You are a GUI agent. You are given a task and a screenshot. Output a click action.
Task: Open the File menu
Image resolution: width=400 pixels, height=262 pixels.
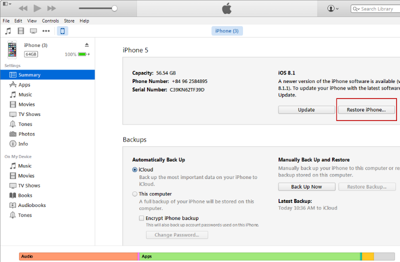6,21
